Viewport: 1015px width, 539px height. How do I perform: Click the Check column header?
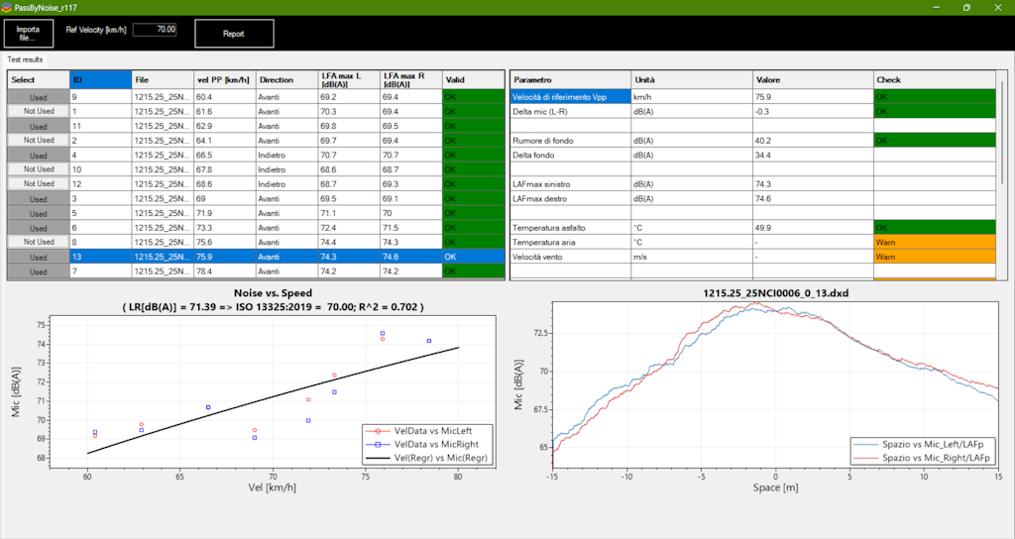tap(934, 79)
